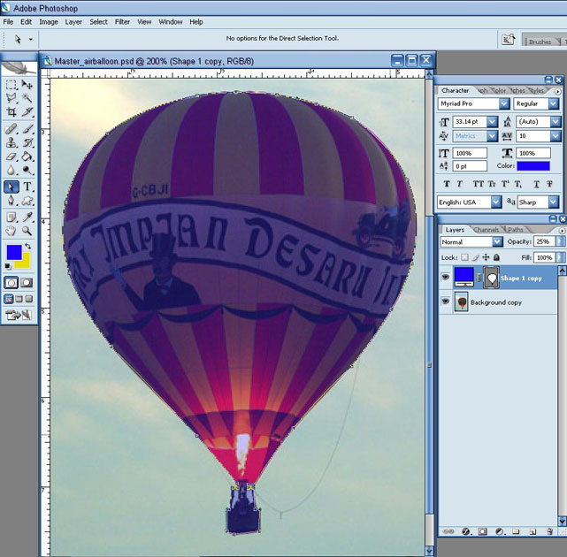Toggle Faux Italic text style
Viewport: 567px width, 557px height.
(x=460, y=184)
